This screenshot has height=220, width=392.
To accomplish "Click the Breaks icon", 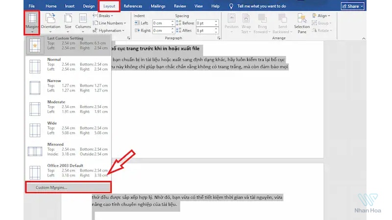I will (x=95, y=16).
